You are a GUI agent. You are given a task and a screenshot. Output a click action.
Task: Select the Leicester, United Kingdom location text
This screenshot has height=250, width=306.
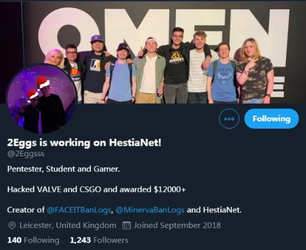pyautogui.click(x=68, y=226)
